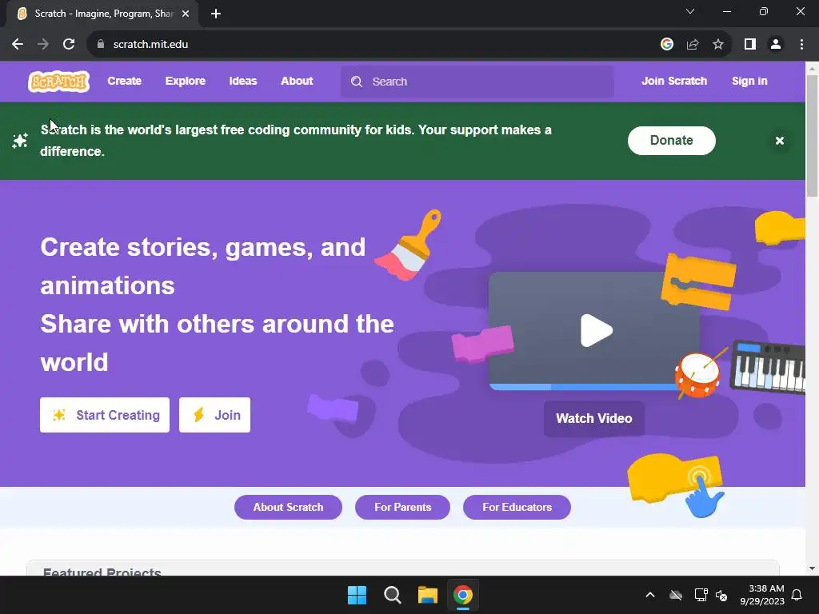Toggle the browser side panel icon
819x614 pixels.
coord(750,45)
